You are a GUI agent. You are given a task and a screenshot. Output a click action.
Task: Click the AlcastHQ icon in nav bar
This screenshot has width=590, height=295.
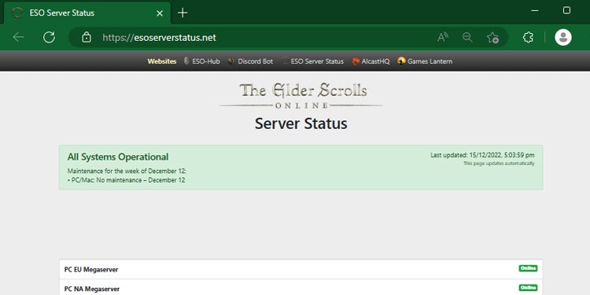356,61
